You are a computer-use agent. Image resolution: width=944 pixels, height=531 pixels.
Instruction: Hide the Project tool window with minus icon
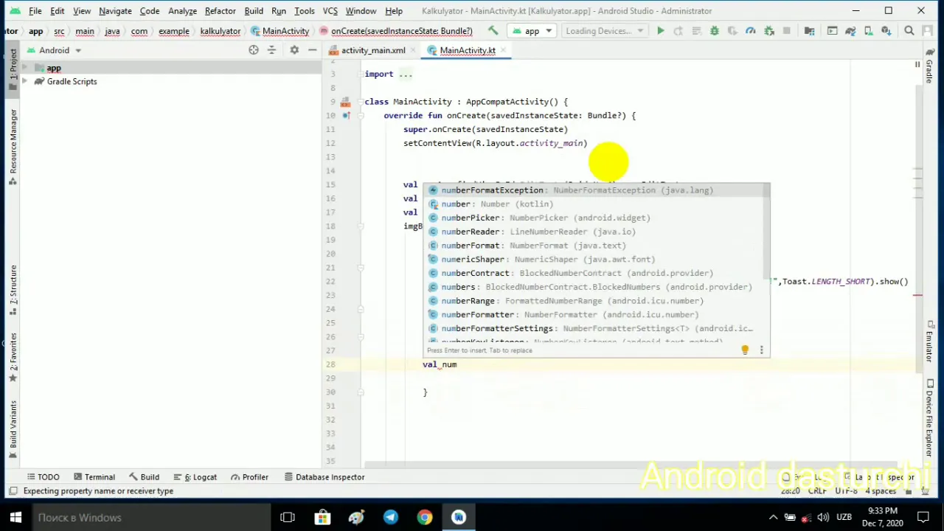(x=312, y=50)
